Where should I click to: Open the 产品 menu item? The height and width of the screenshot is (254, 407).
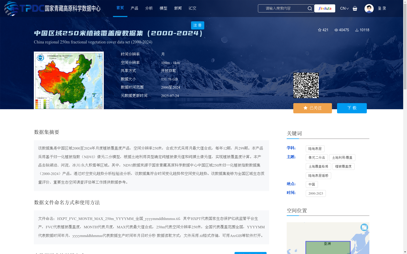tap(134, 8)
